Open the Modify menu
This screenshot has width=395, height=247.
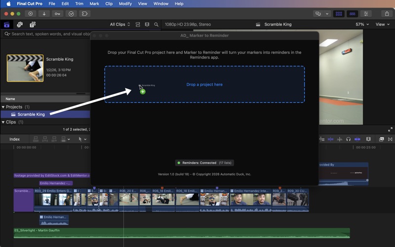point(125,3)
